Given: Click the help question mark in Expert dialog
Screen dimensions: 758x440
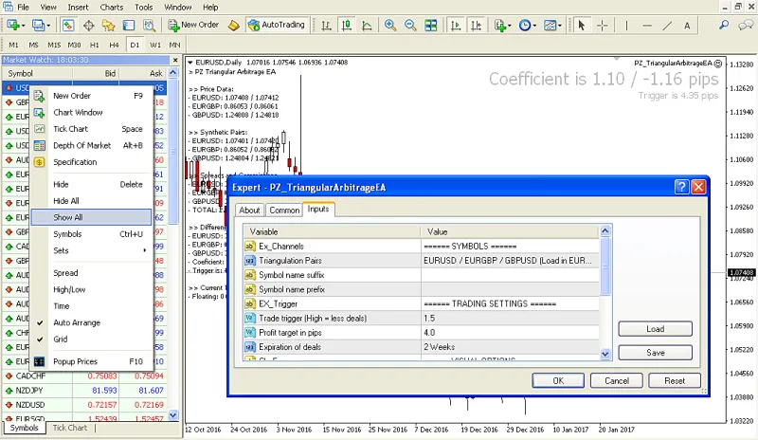Looking at the screenshot, I should click(681, 187).
